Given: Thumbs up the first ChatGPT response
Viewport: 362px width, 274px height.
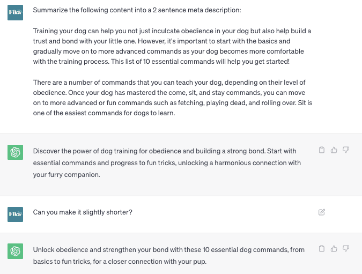Looking at the screenshot, I should (334, 150).
